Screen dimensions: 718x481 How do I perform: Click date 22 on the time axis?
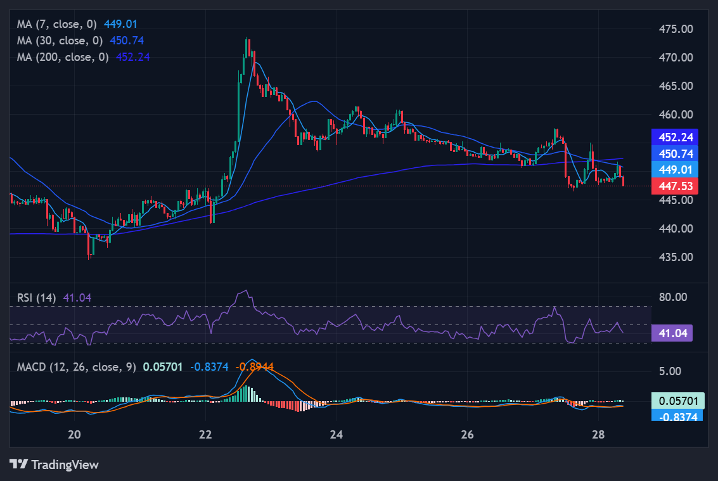click(x=205, y=435)
